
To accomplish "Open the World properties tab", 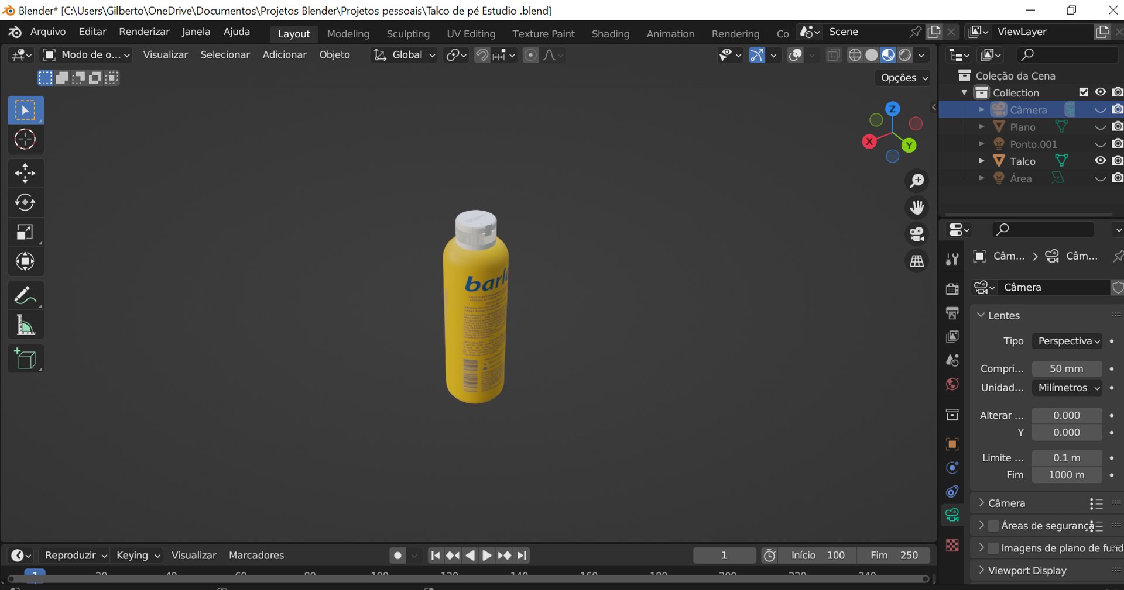I will click(x=952, y=384).
